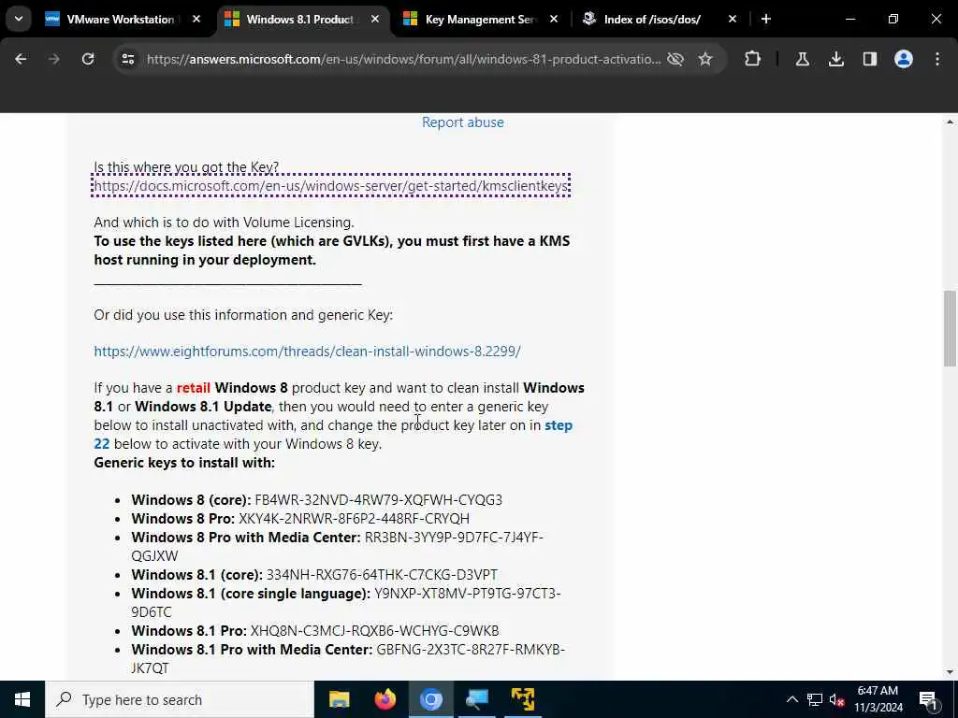Open the Downloads icon
958x718 pixels.
(x=835, y=59)
